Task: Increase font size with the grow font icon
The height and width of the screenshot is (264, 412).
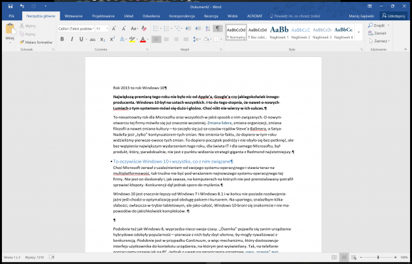Action: click(113, 28)
